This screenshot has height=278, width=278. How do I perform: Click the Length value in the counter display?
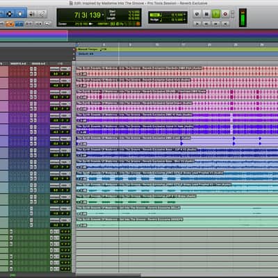134,18
